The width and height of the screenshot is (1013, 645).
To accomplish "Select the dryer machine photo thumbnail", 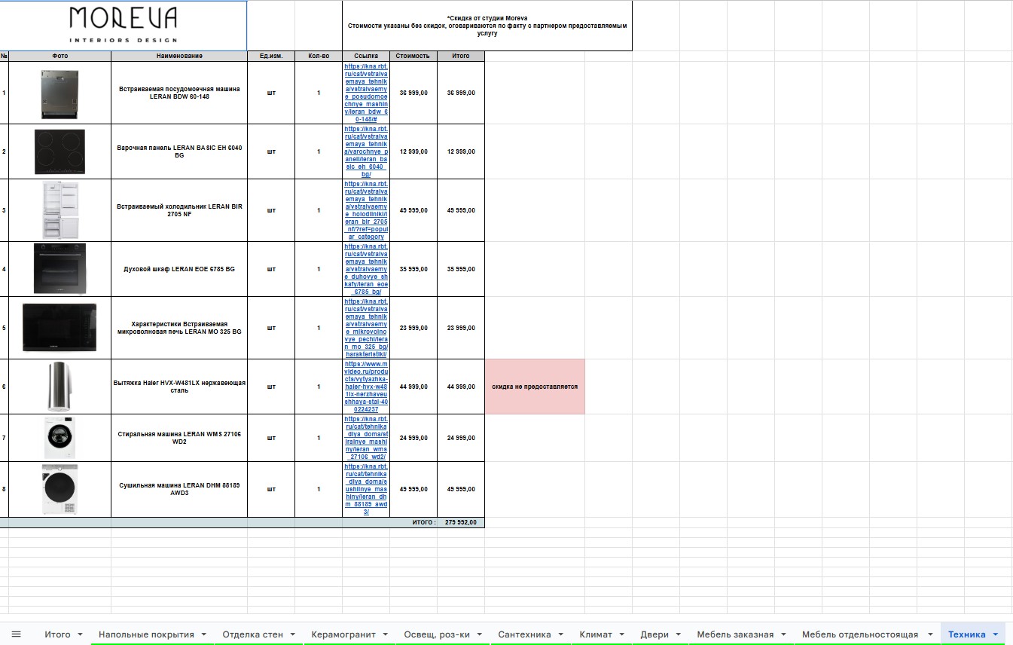I will tap(59, 489).
